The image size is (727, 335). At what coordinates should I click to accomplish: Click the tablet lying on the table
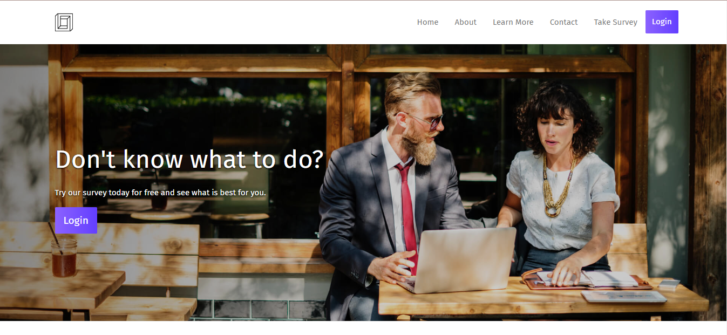[x=623, y=297]
